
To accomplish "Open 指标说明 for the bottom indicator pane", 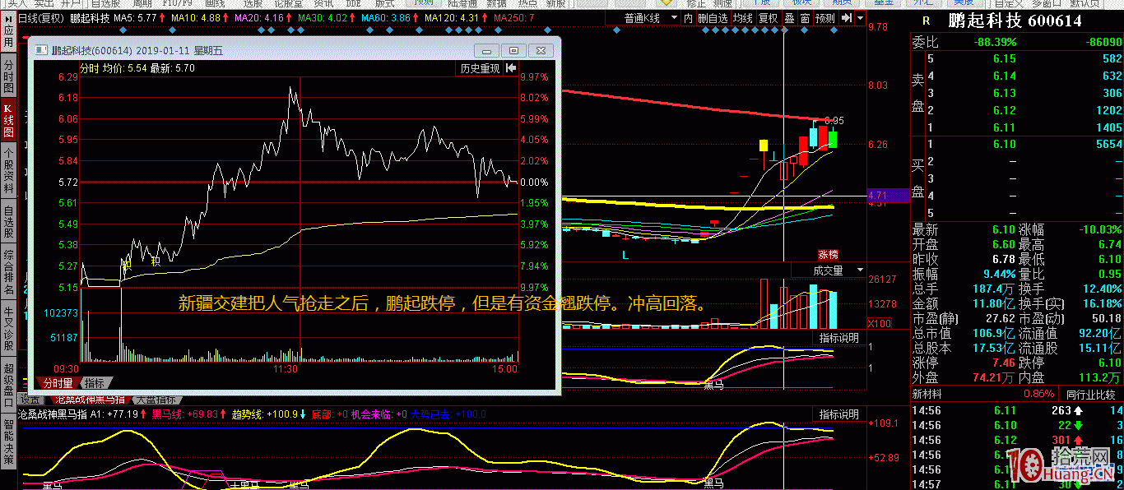I will [839, 414].
